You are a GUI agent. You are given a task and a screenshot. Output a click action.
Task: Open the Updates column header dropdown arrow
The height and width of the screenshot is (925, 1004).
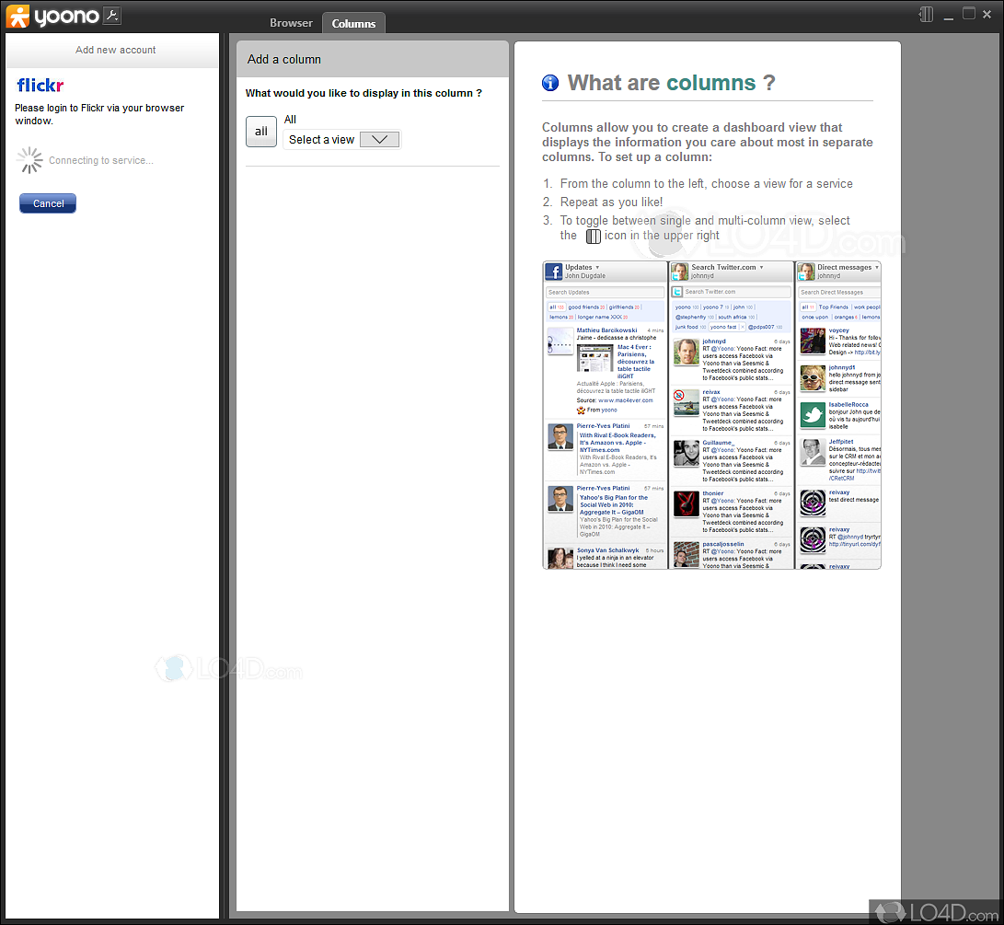pos(596,267)
